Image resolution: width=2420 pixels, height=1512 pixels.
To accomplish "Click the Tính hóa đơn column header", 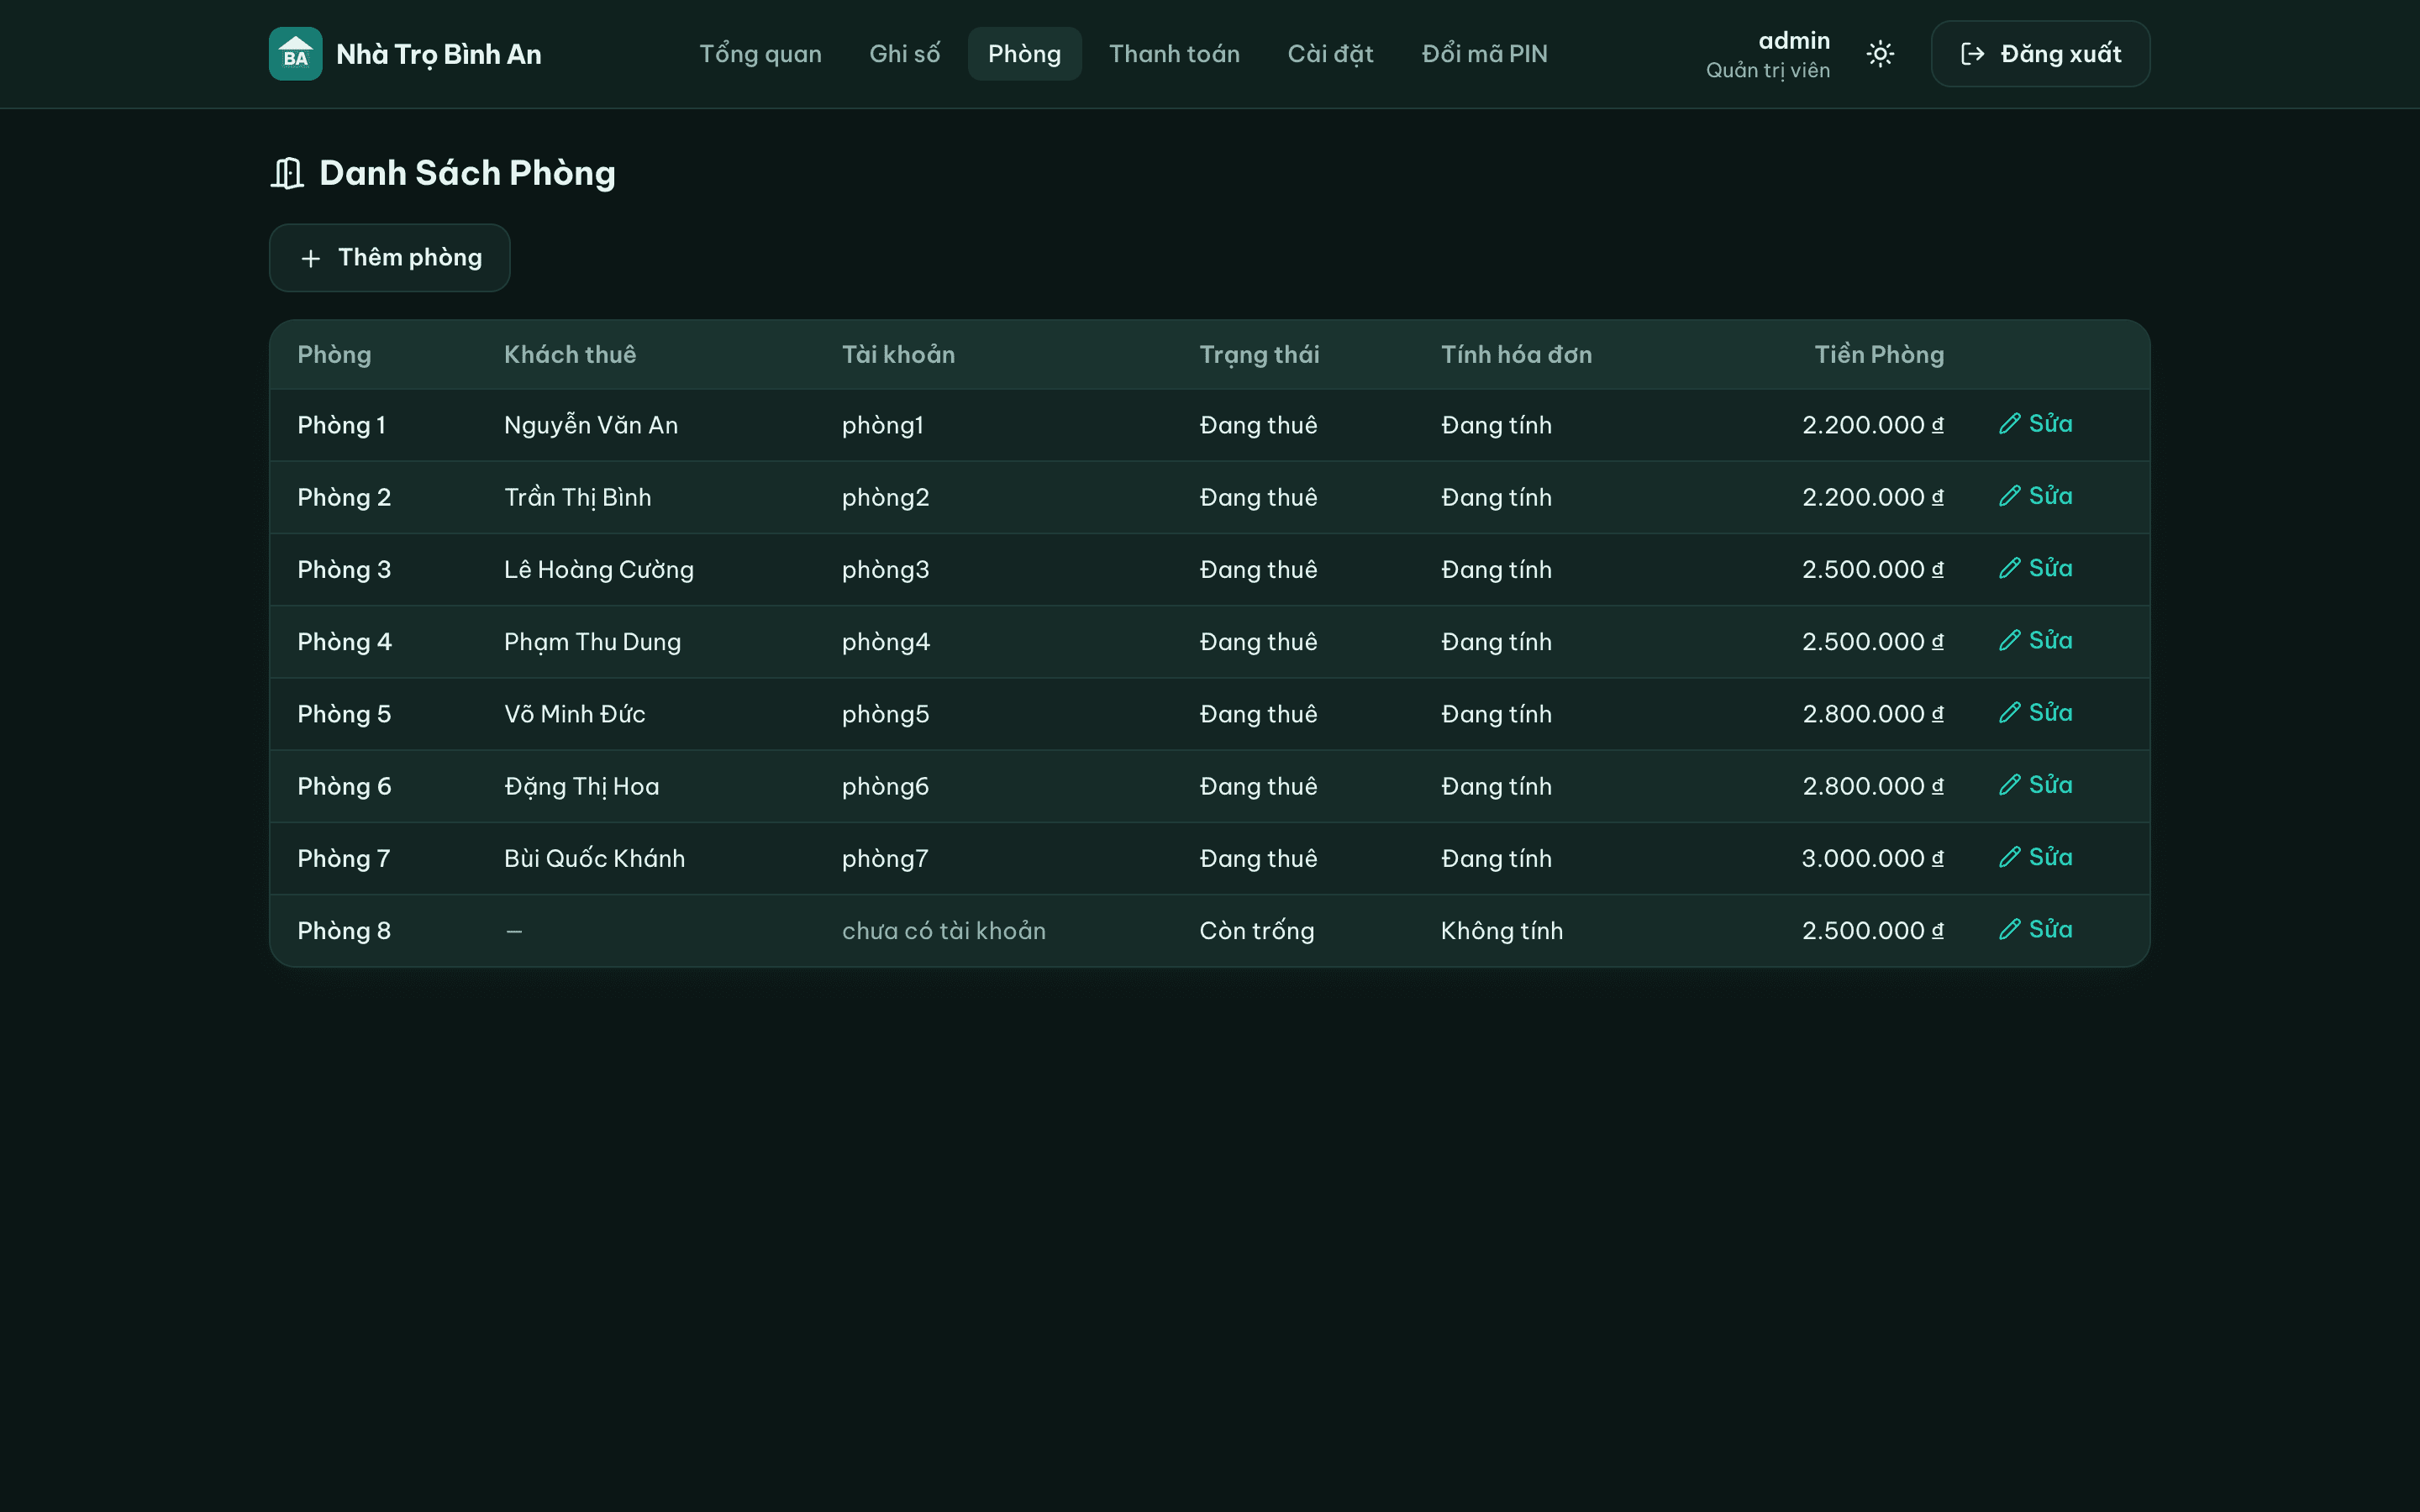I will [1516, 355].
